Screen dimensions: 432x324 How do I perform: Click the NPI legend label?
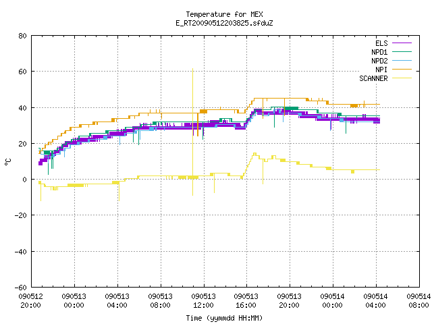pos(381,70)
